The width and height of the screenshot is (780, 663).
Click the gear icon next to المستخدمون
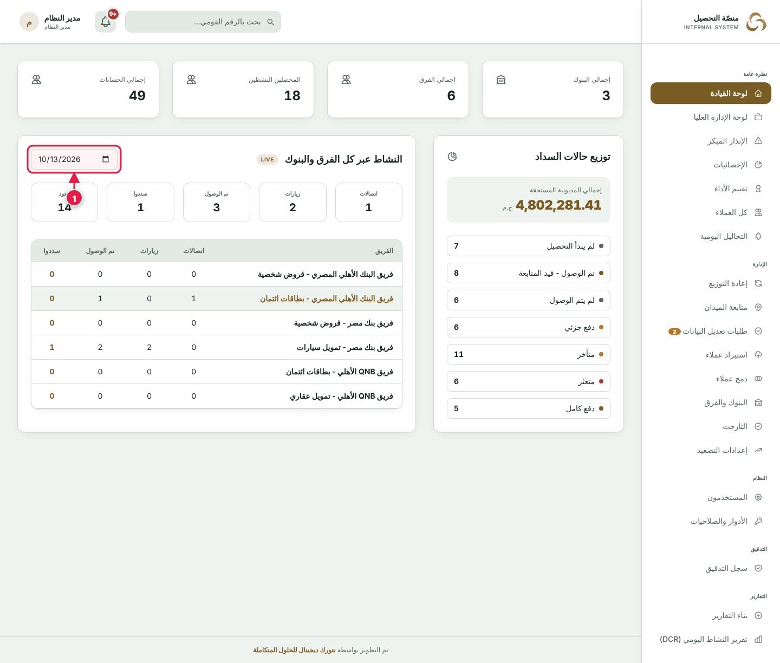point(758,497)
